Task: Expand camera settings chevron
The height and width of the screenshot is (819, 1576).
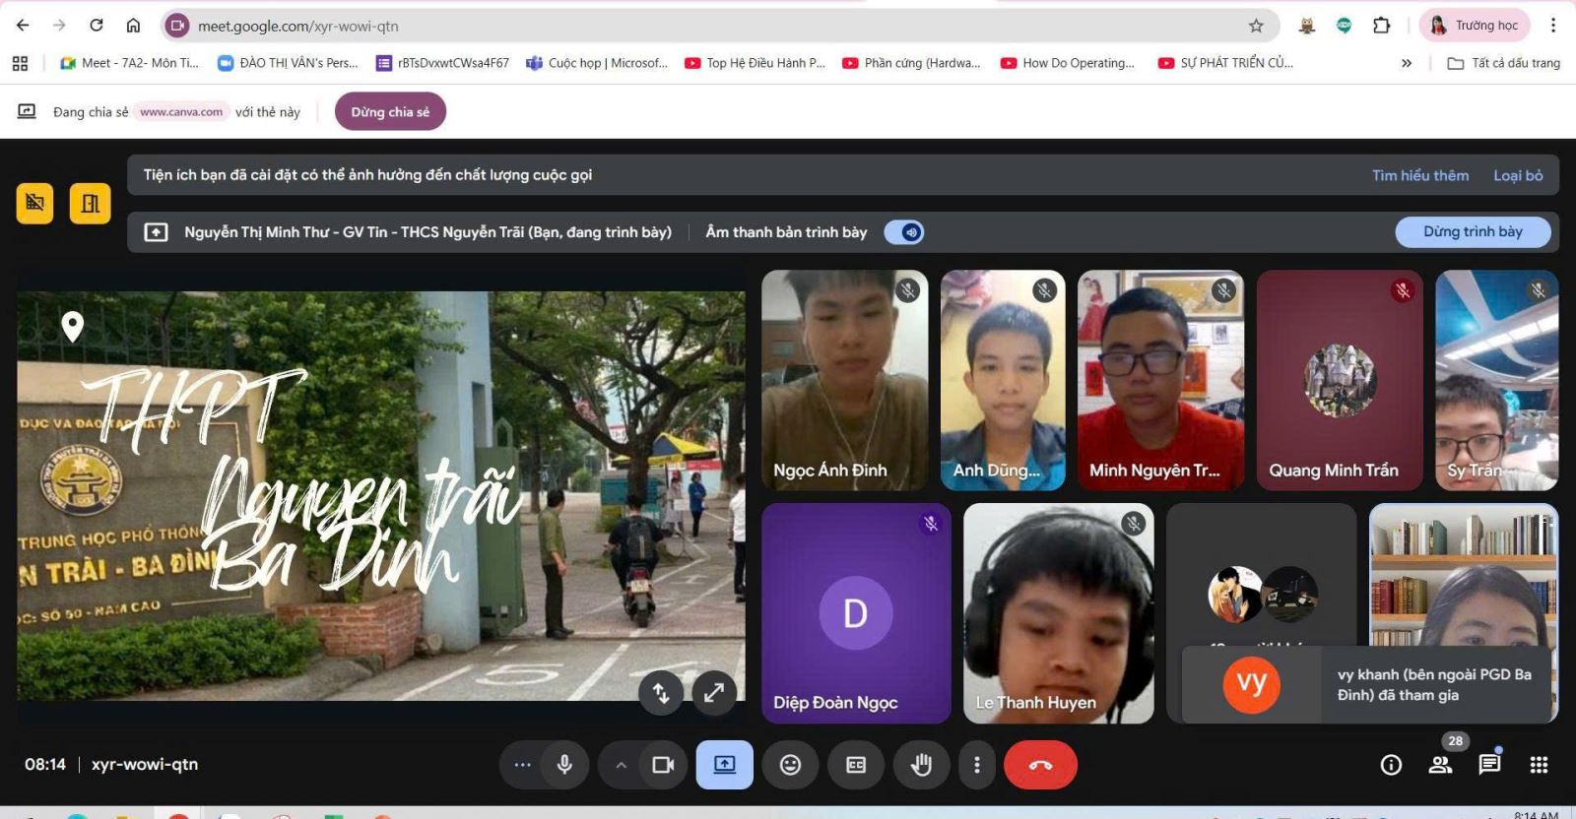Action: point(621,765)
